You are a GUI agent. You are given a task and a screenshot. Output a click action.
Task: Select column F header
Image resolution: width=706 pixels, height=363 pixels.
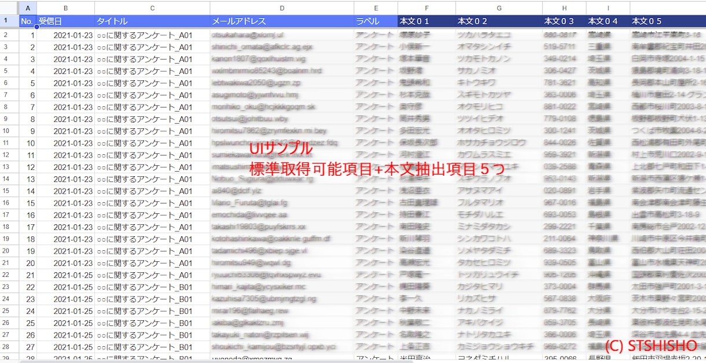point(426,8)
